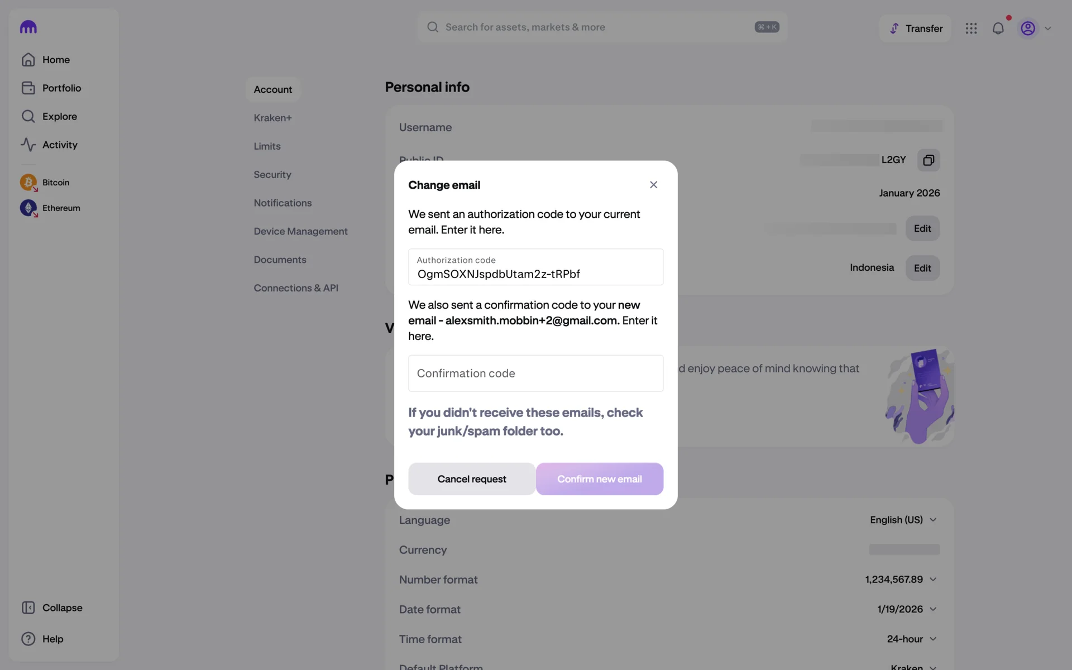Open the Device Management section
Image resolution: width=1072 pixels, height=670 pixels.
pyautogui.click(x=300, y=231)
